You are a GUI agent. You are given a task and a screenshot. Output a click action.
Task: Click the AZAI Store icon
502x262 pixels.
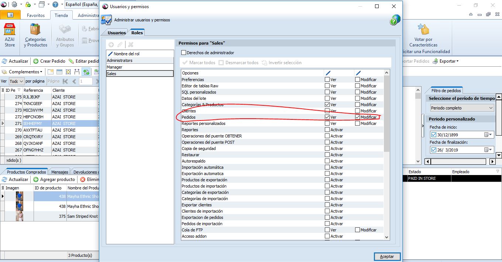[x=10, y=30]
